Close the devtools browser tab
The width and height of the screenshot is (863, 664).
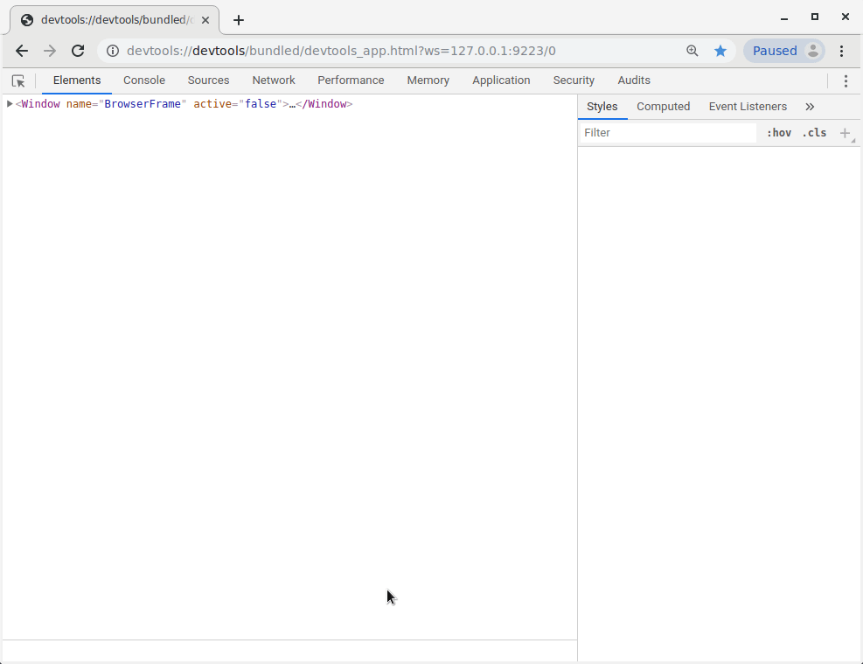point(205,20)
